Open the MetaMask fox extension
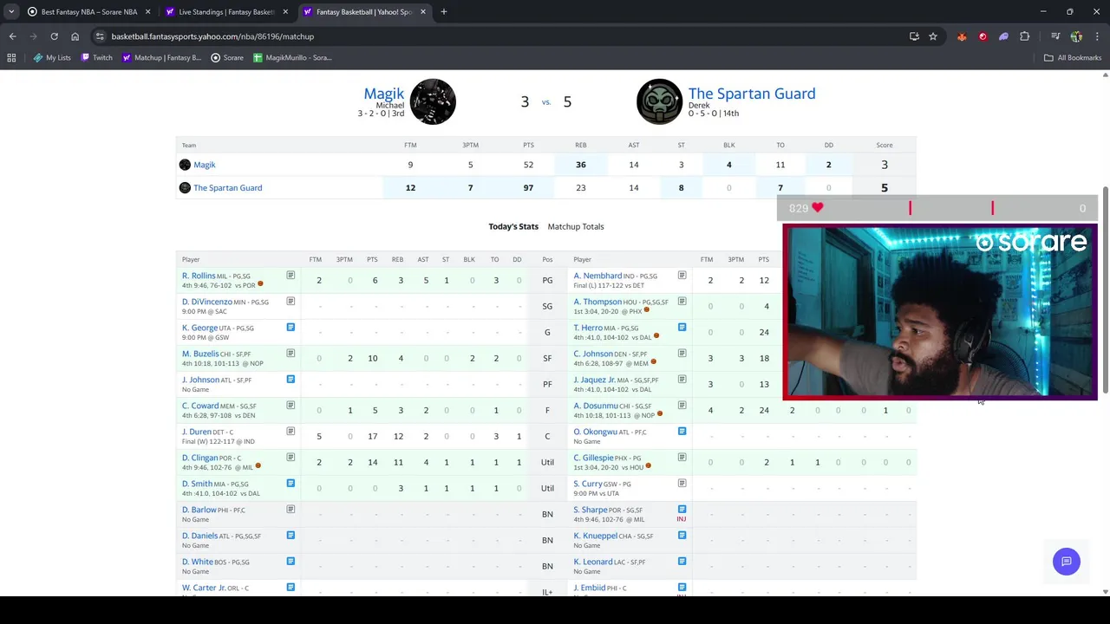 click(962, 36)
